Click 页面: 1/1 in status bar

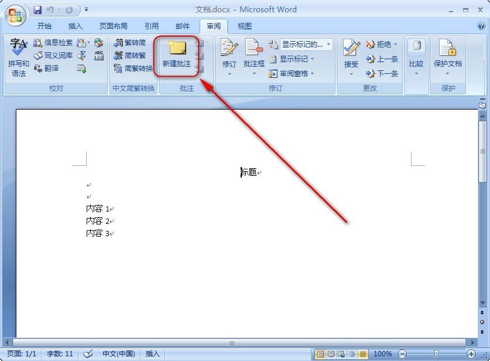pos(22,354)
